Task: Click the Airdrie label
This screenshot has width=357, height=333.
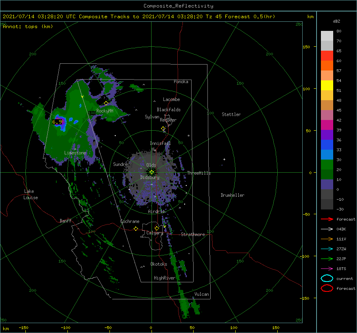Action: tap(156, 211)
